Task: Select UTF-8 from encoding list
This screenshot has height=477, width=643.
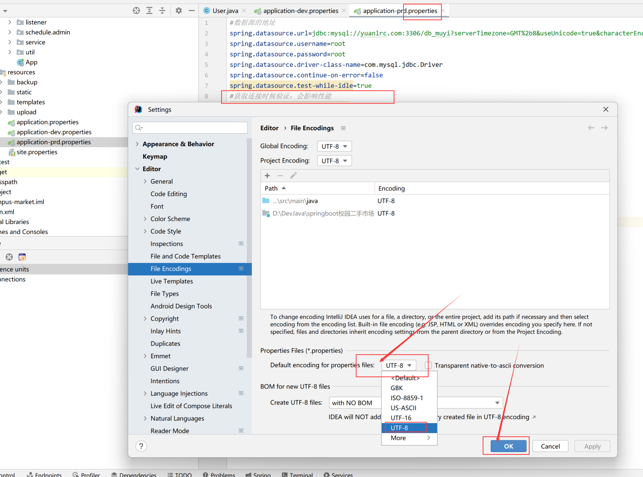Action: click(409, 428)
